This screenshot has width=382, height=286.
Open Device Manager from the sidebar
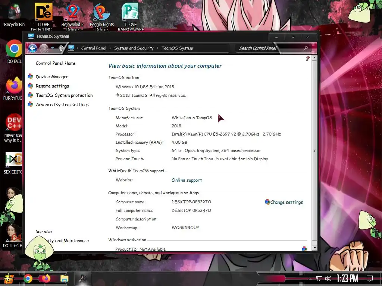pos(52,77)
